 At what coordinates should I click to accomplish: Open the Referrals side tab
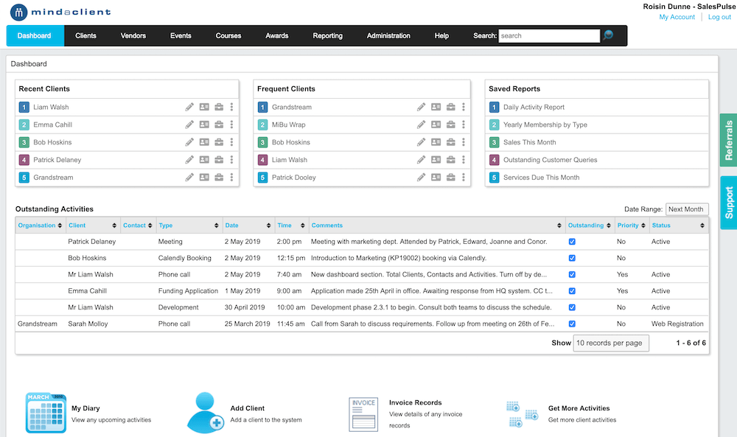tap(729, 140)
